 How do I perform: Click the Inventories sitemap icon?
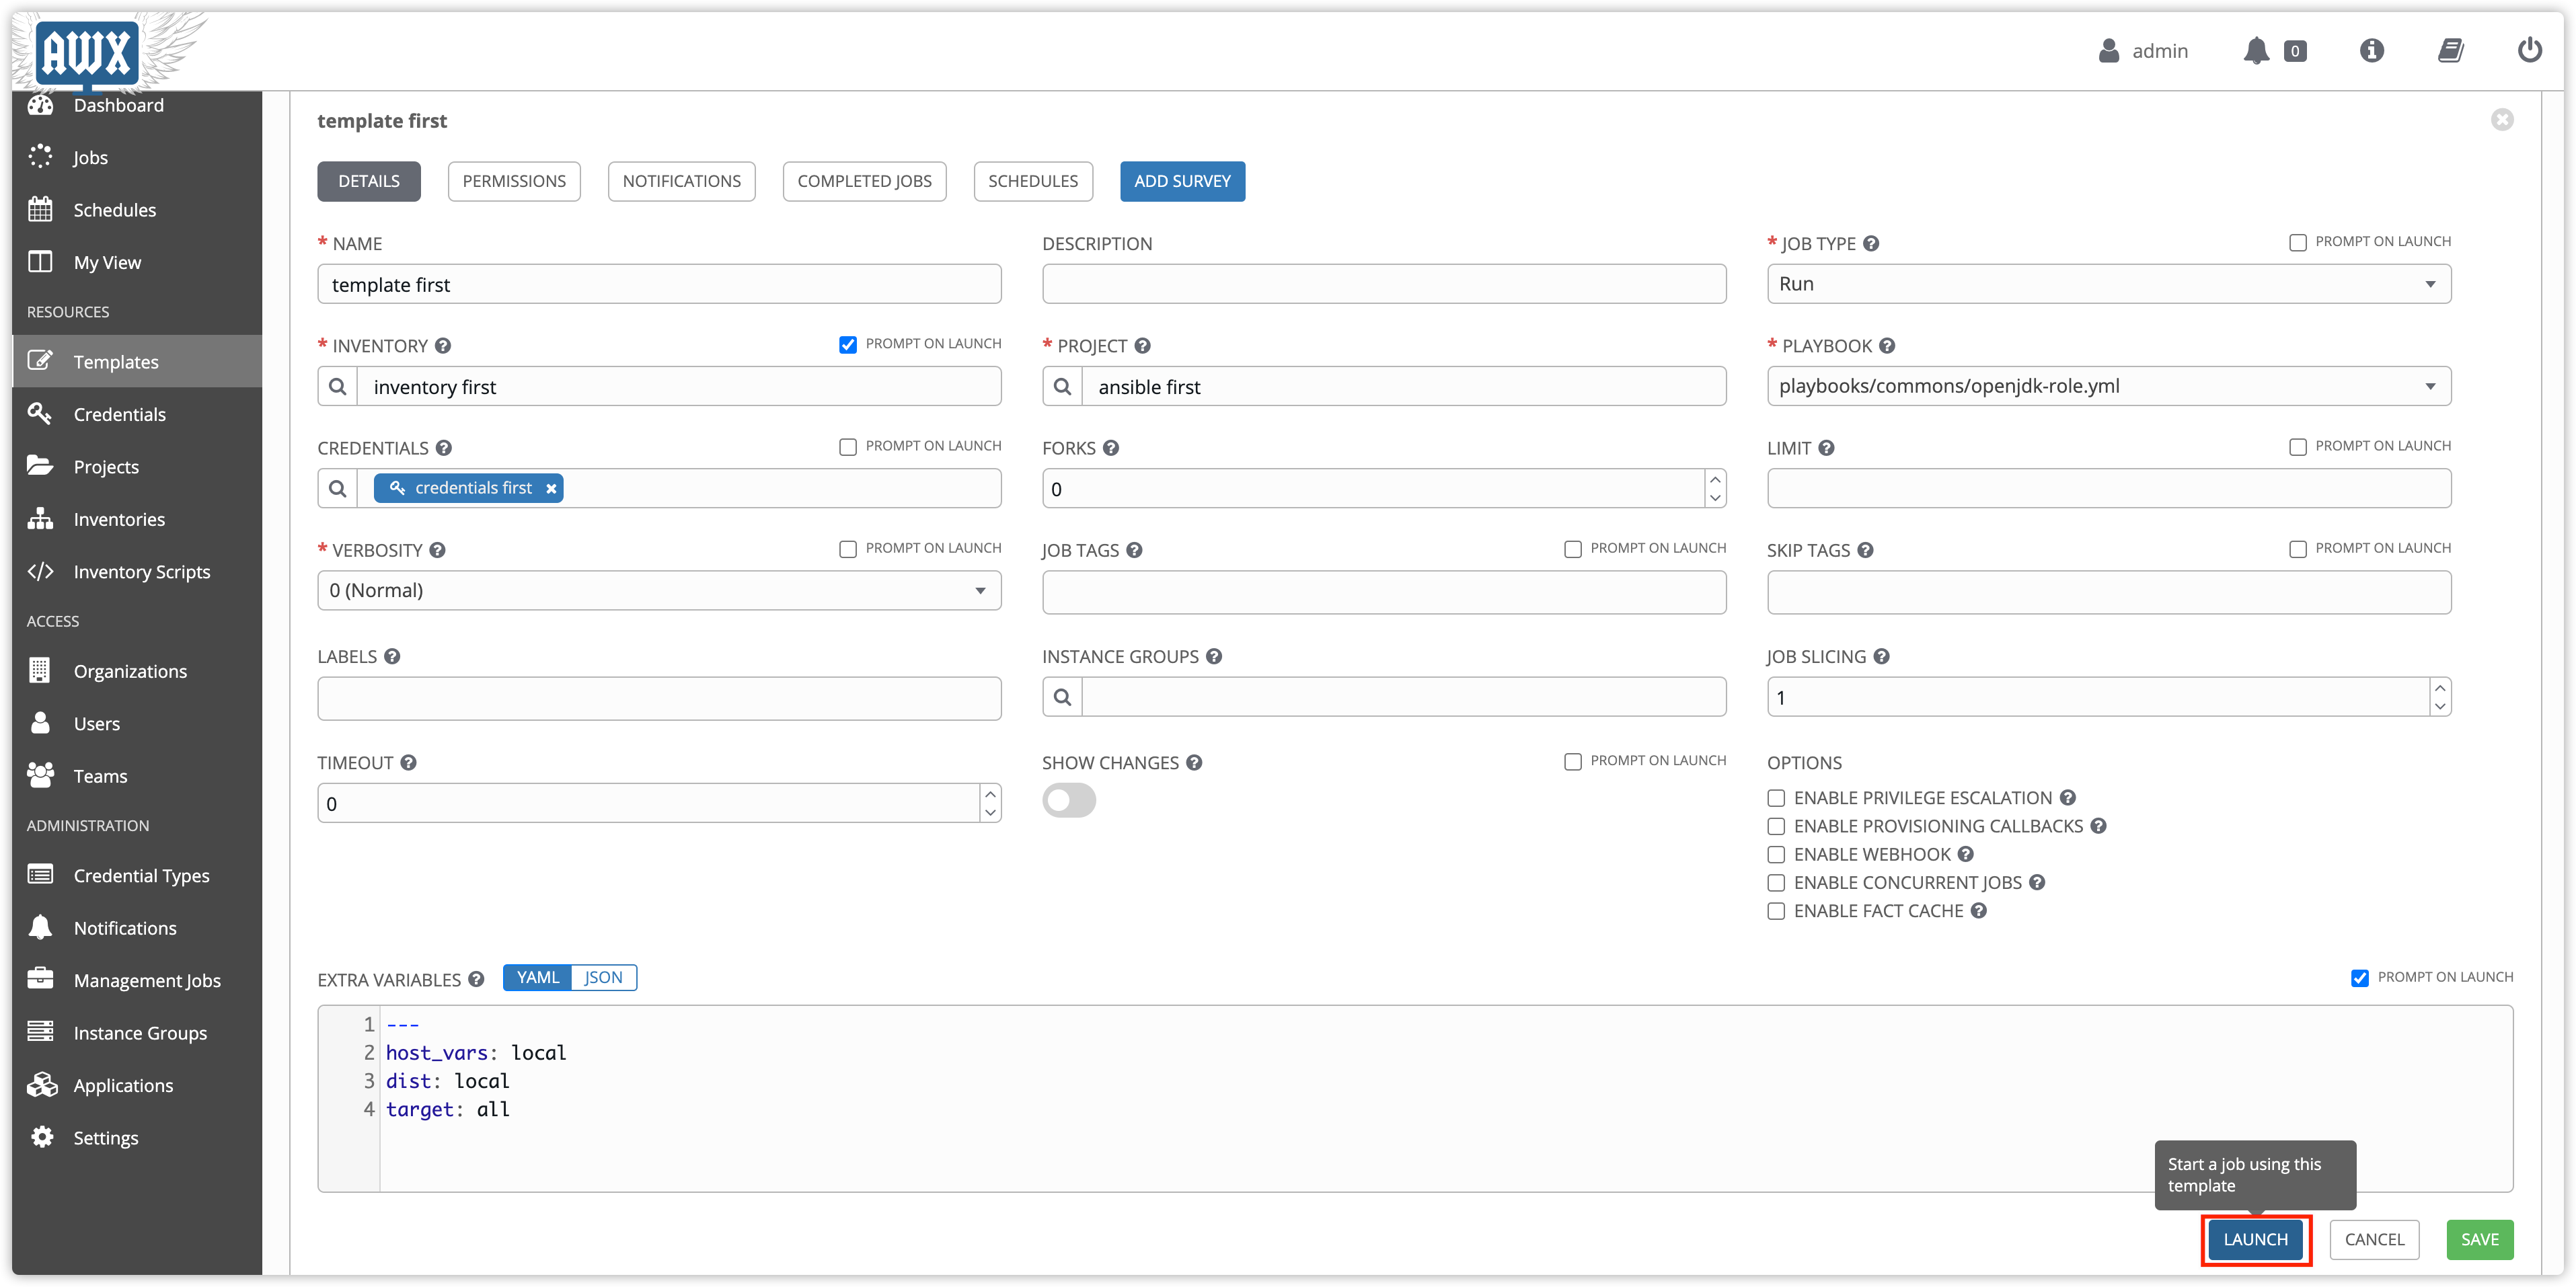[x=40, y=519]
